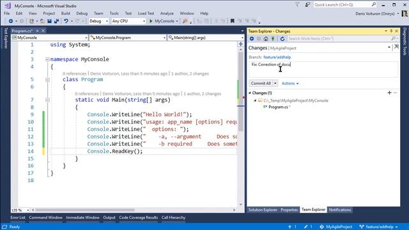
Task: Collapse the MyConsole folder node in Changes
Action: (255, 100)
